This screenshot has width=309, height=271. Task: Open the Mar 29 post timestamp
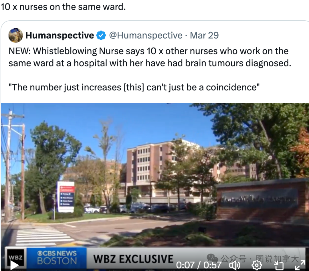204,35
